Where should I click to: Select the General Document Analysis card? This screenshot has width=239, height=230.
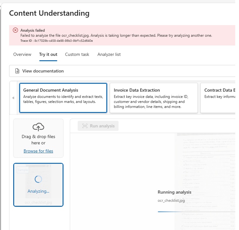(63, 98)
